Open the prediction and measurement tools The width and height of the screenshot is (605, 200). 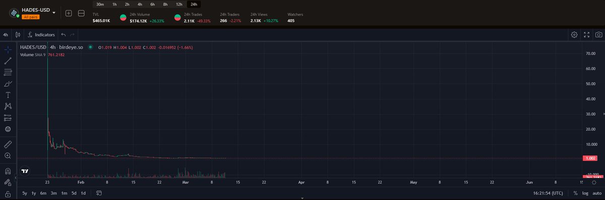(8, 118)
